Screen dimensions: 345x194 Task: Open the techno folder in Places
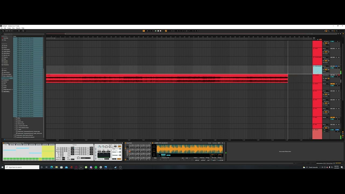point(5,82)
